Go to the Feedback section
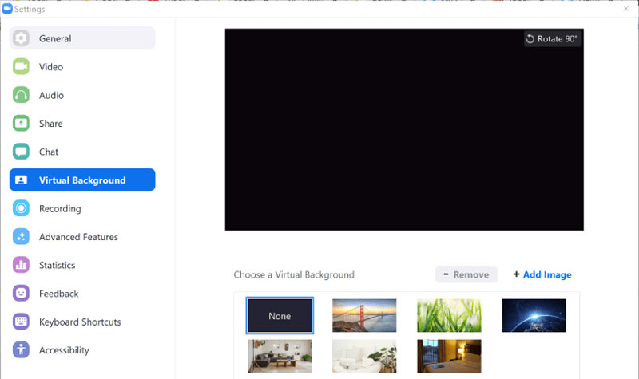 tap(58, 294)
